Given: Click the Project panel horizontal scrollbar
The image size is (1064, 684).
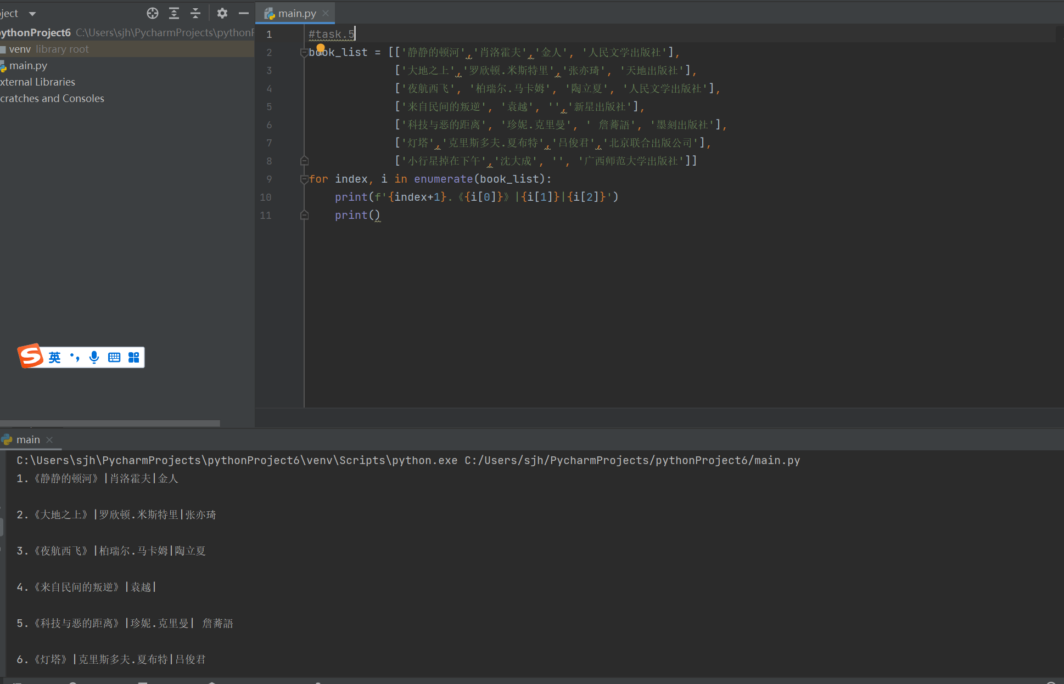Looking at the screenshot, I should pos(110,423).
